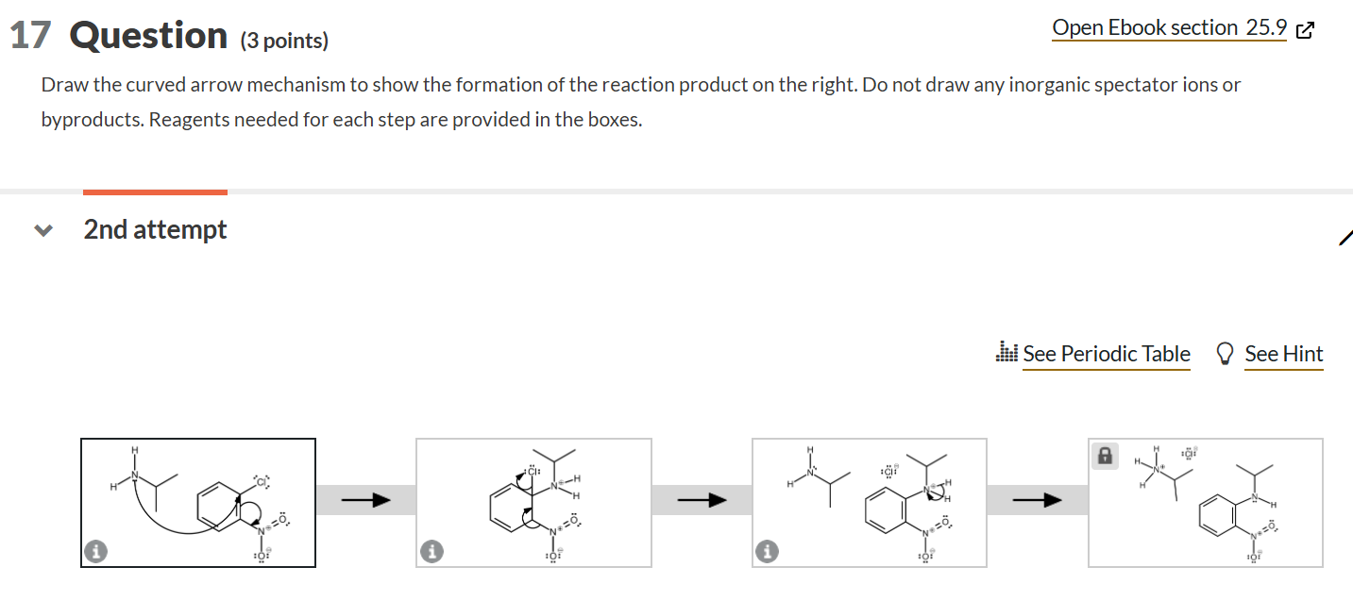1353x601 pixels.
Task: Expand the first reaction arrow between boxes
Action: point(365,501)
